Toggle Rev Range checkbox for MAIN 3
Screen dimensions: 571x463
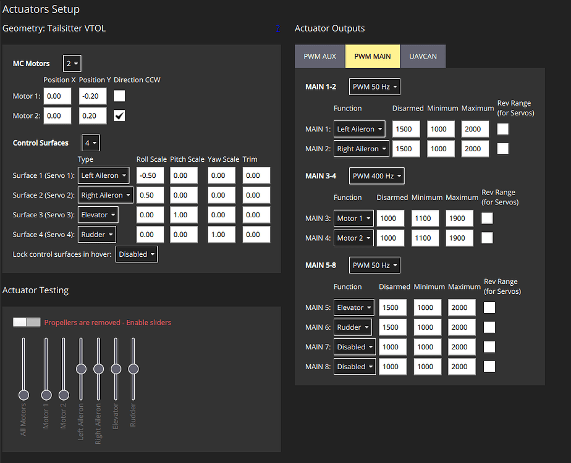[x=487, y=218]
